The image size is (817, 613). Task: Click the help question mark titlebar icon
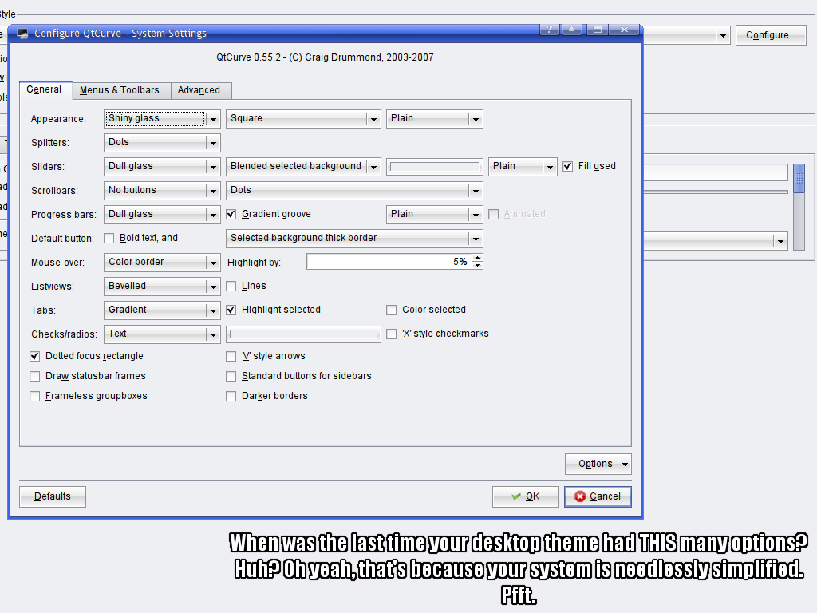[549, 30]
